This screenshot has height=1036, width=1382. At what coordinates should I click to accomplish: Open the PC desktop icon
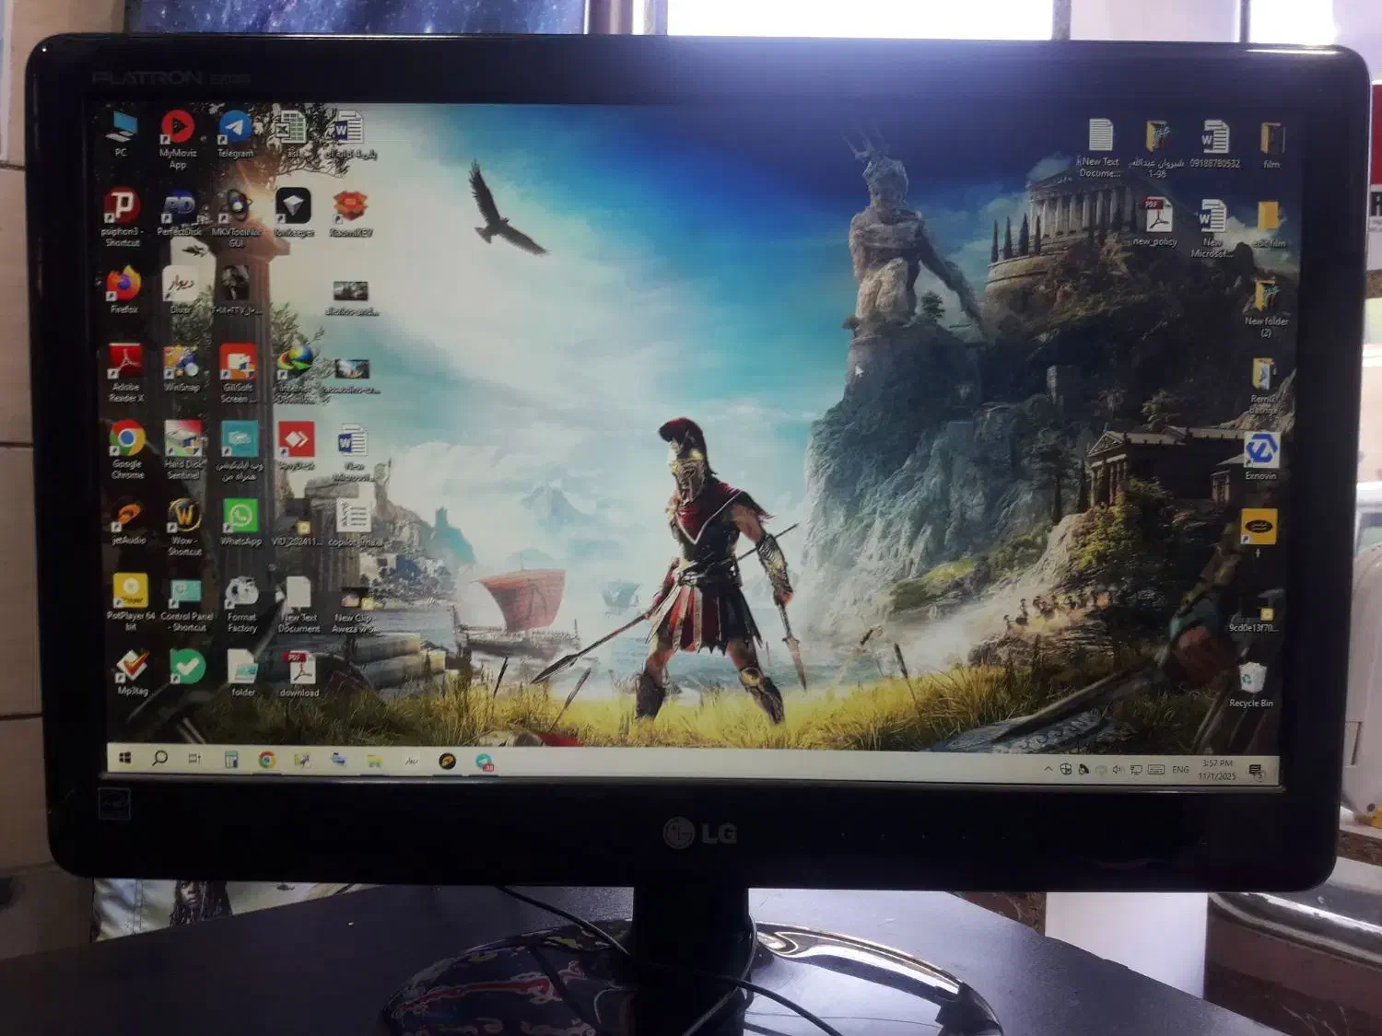(x=122, y=134)
